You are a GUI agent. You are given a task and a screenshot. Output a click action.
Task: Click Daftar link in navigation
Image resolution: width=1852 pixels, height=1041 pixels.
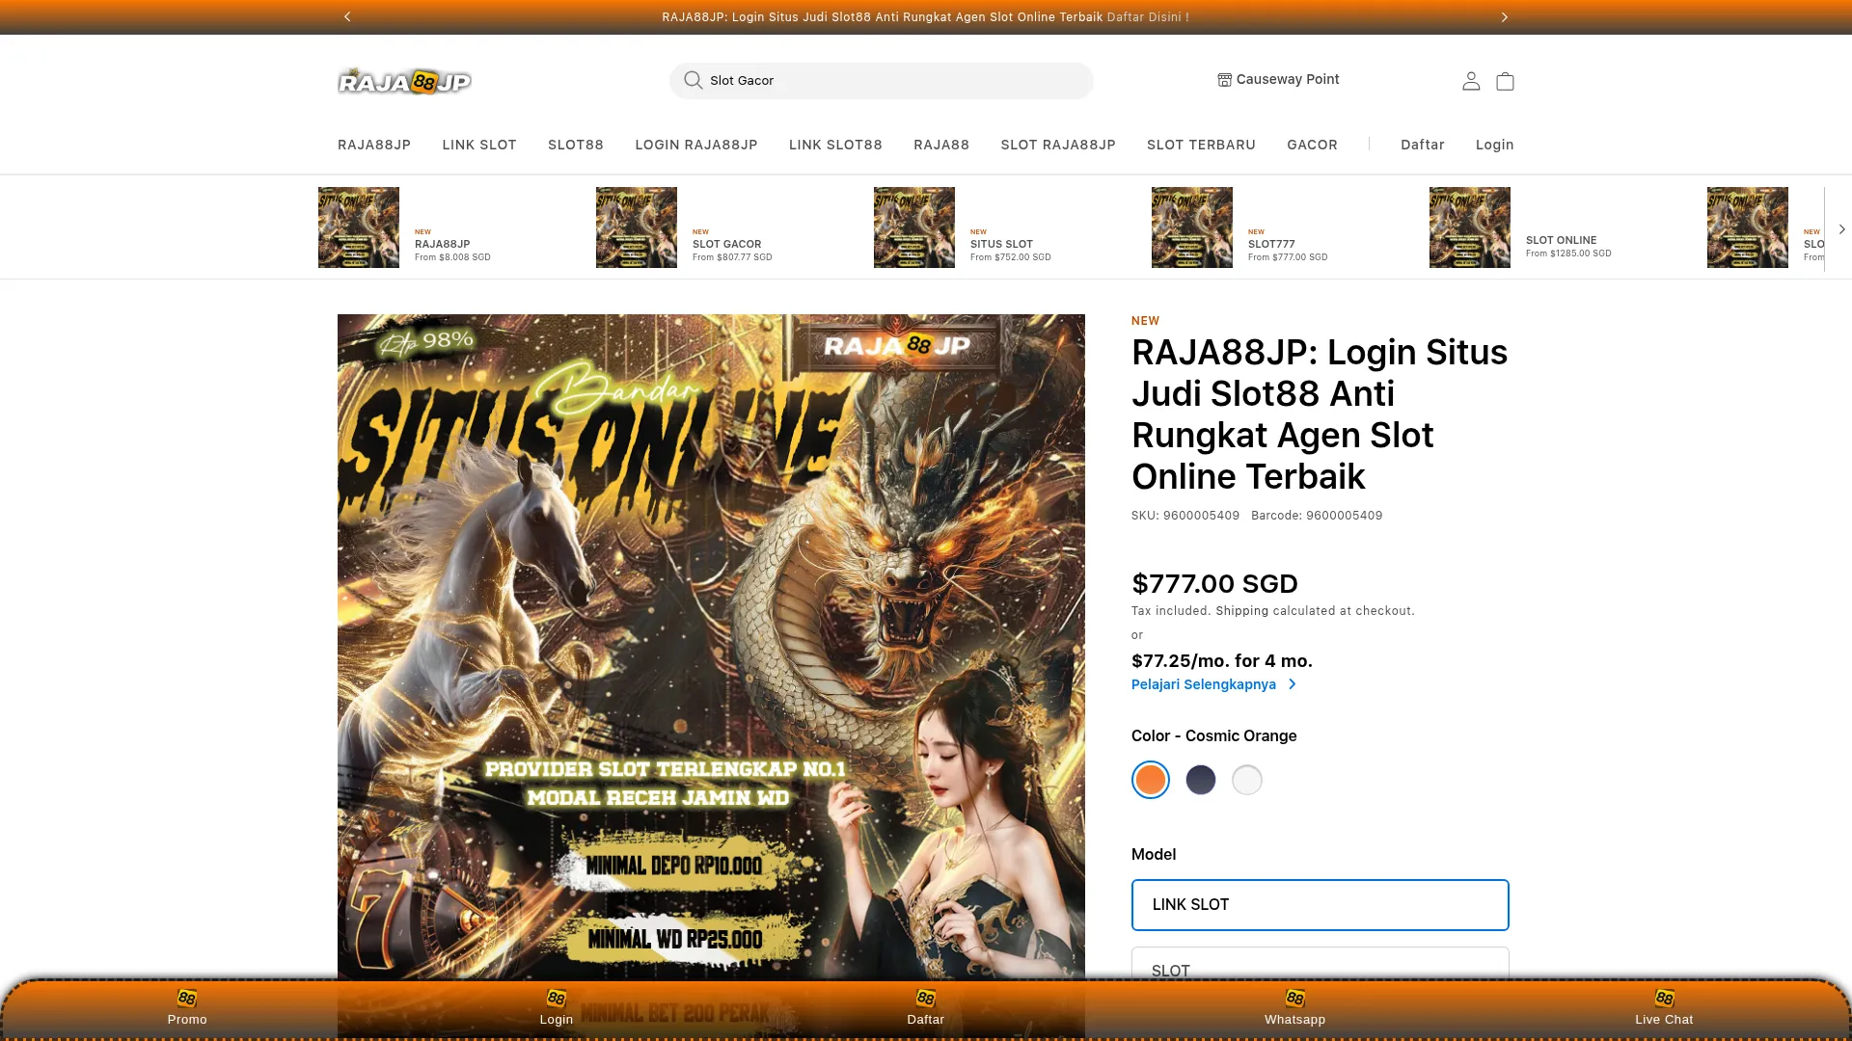pos(1423,145)
